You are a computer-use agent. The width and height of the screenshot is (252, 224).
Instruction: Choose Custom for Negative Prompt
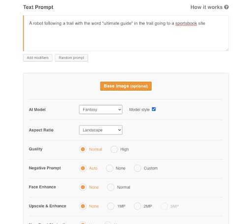[x=137, y=168]
